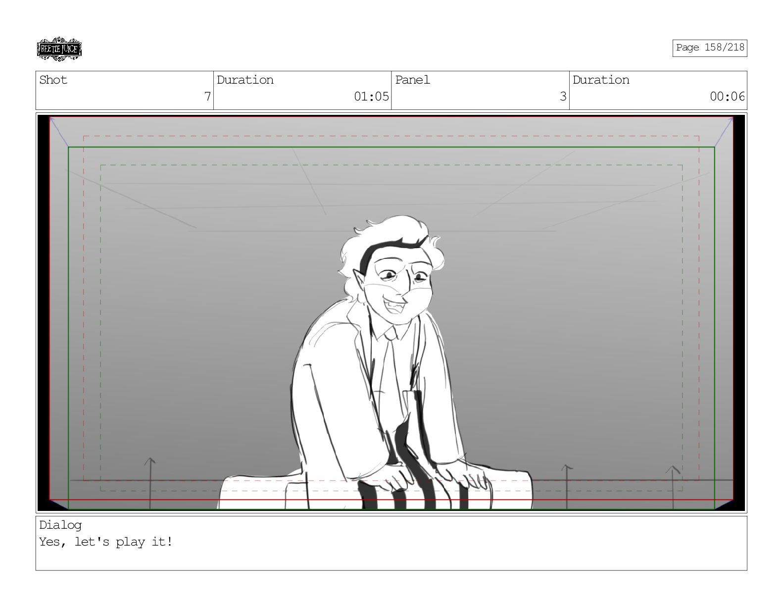Image resolution: width=784 pixels, height=606 pixels.
Task: Click the storyboard panel drawing of the character
Action: 391,313
